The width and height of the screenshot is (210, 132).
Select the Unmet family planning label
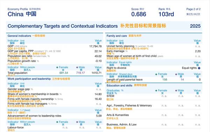pos(120,46)
